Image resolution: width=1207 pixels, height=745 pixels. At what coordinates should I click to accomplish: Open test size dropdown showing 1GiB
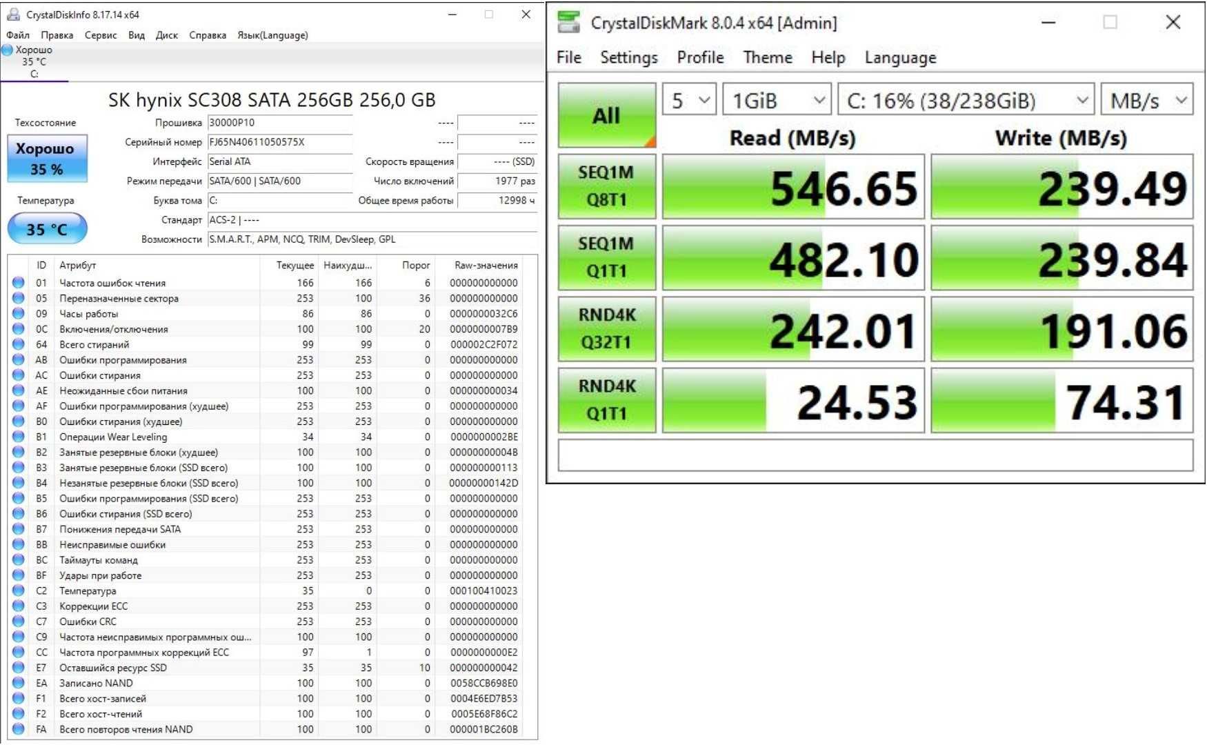pyautogui.click(x=777, y=101)
